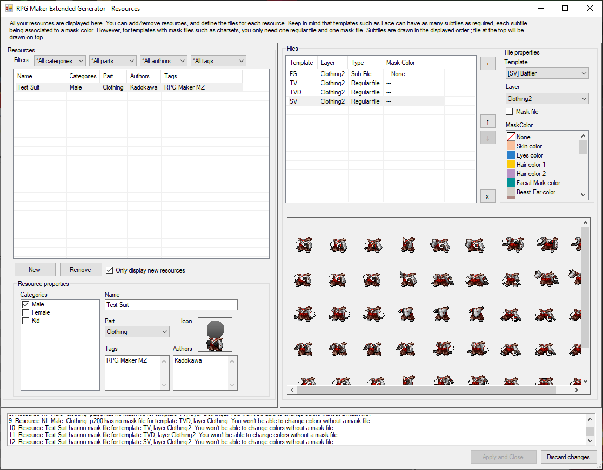This screenshot has width=603, height=470.
Task: Move file up with the up arrow button
Action: (487, 122)
